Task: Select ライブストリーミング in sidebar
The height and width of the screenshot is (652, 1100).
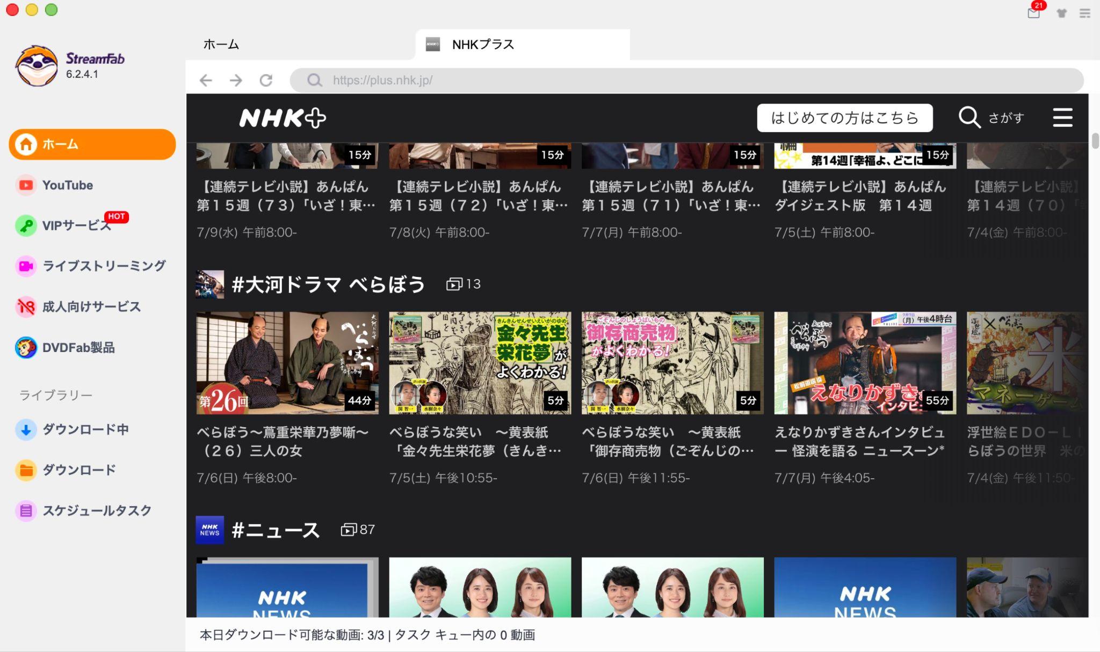Action: tap(104, 266)
